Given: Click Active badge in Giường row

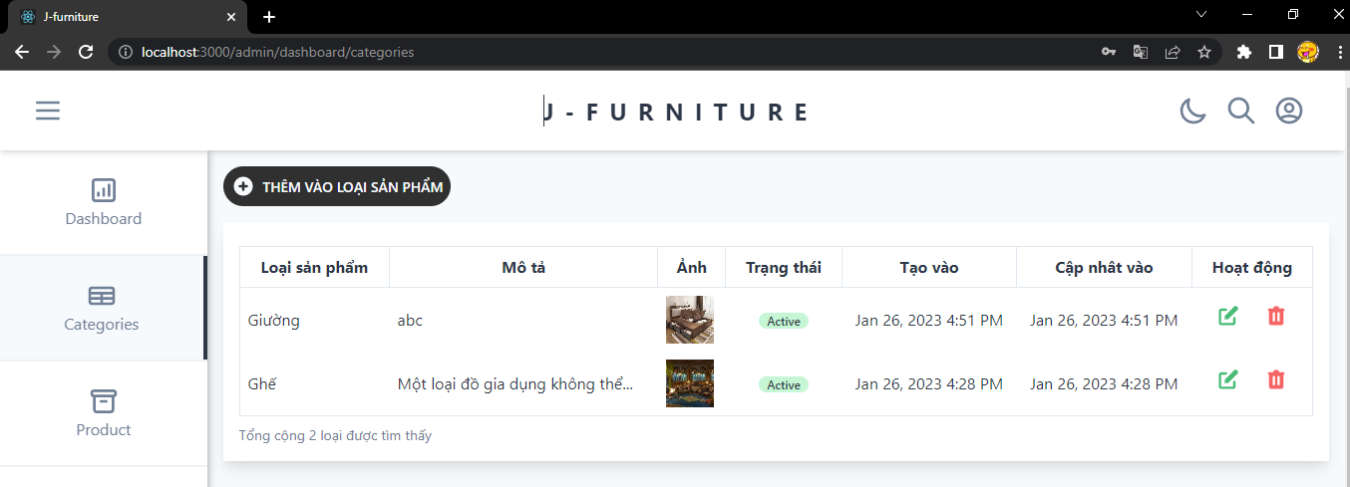Looking at the screenshot, I should pyautogui.click(x=784, y=321).
